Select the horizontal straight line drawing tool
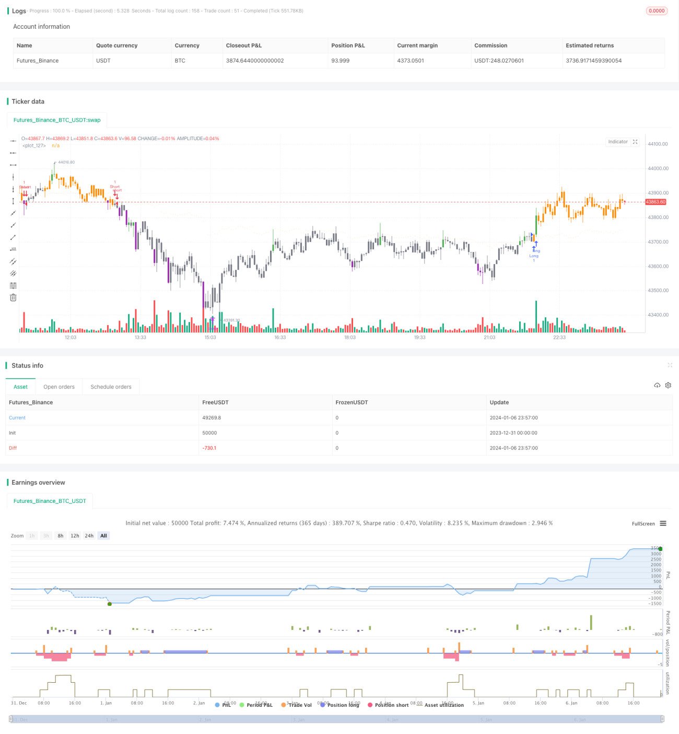Viewport: 679px width, 734px height. [13, 141]
